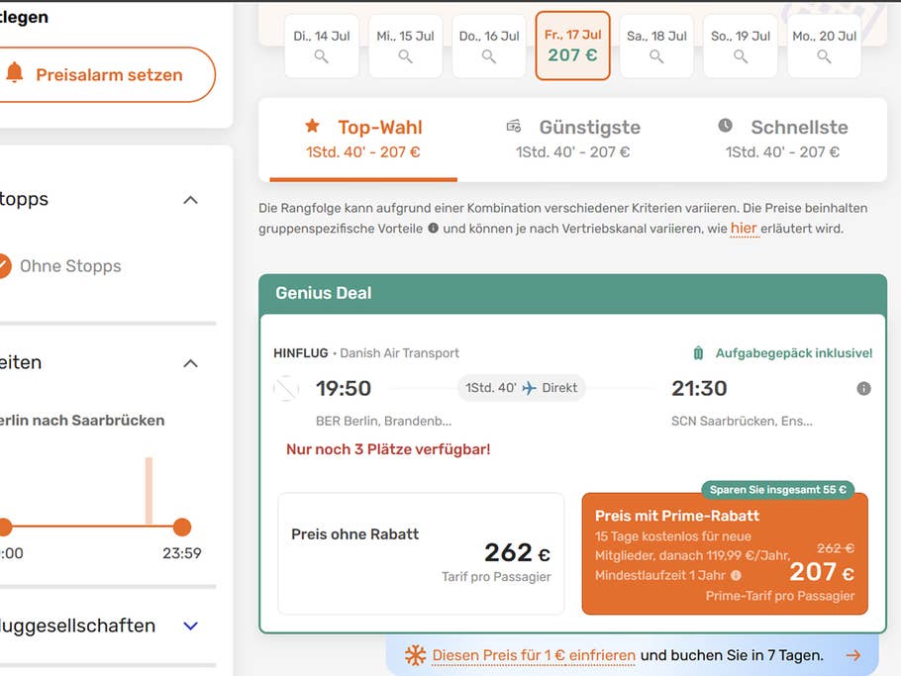901x676 pixels.
Task: Collapse the Zeiten filter section
Action: pyautogui.click(x=190, y=362)
